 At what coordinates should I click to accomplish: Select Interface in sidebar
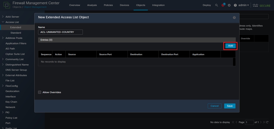pyautogui.click(x=10, y=97)
